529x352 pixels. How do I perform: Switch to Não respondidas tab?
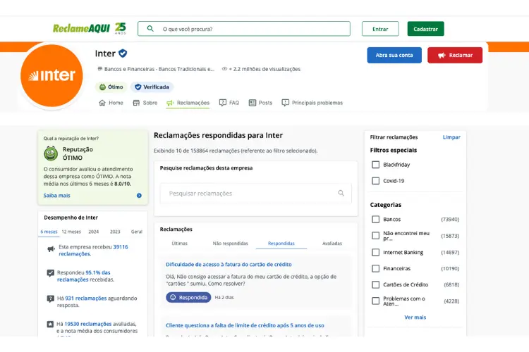231,243
